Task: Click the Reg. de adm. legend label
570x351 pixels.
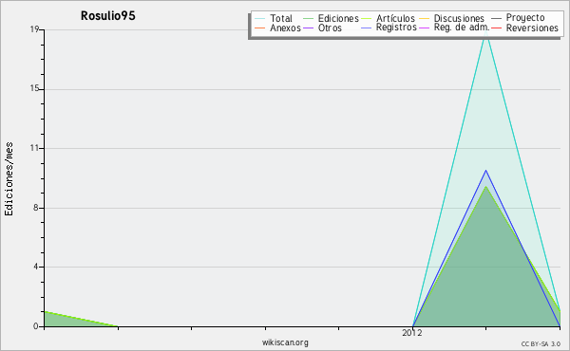Action: (462, 28)
